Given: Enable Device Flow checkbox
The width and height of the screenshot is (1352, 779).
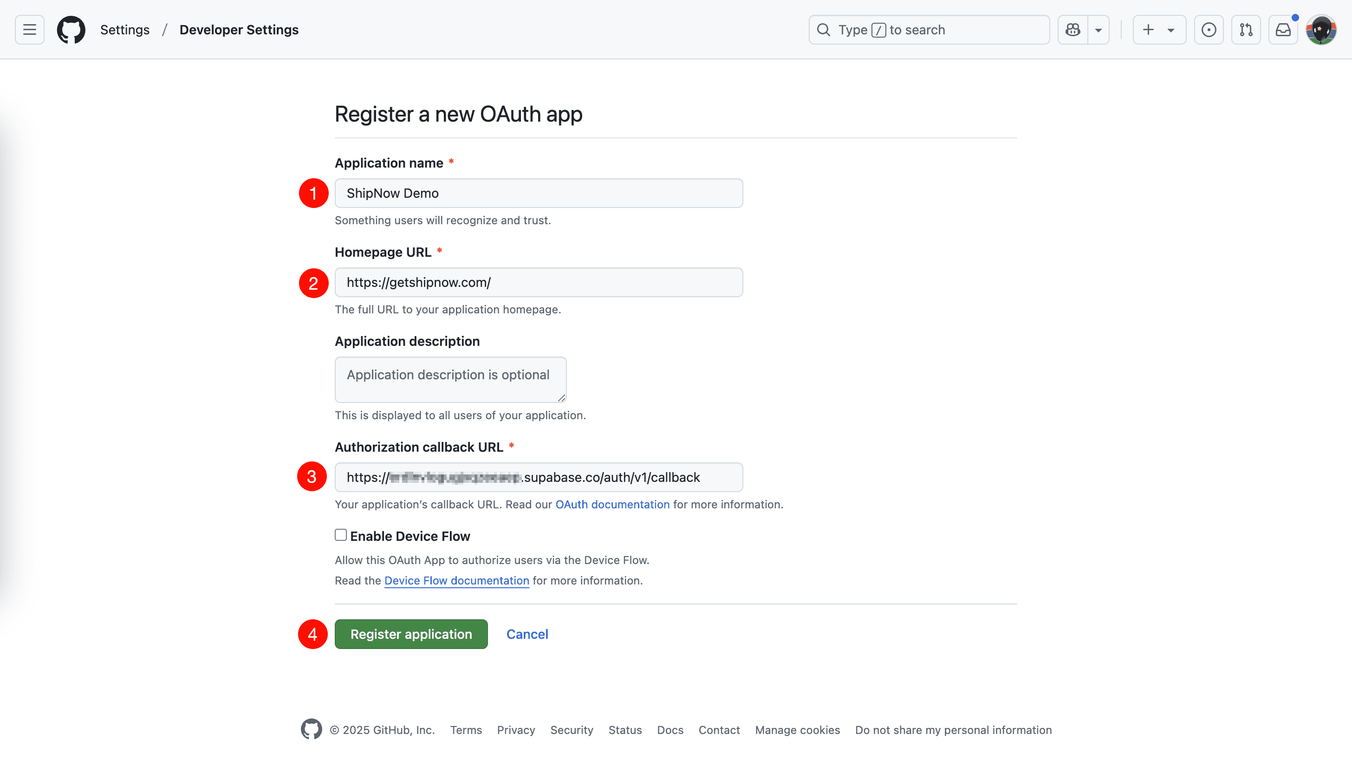Looking at the screenshot, I should click(340, 534).
